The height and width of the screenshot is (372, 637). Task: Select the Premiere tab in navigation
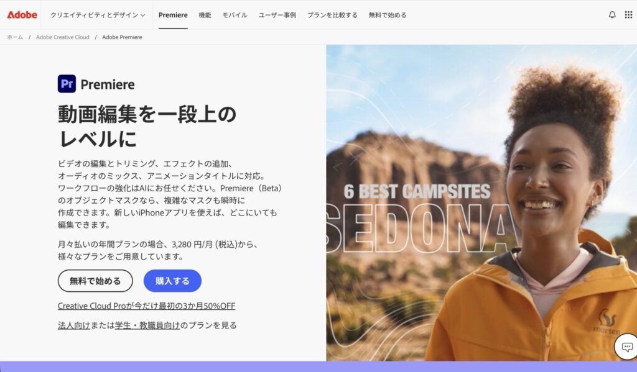173,15
